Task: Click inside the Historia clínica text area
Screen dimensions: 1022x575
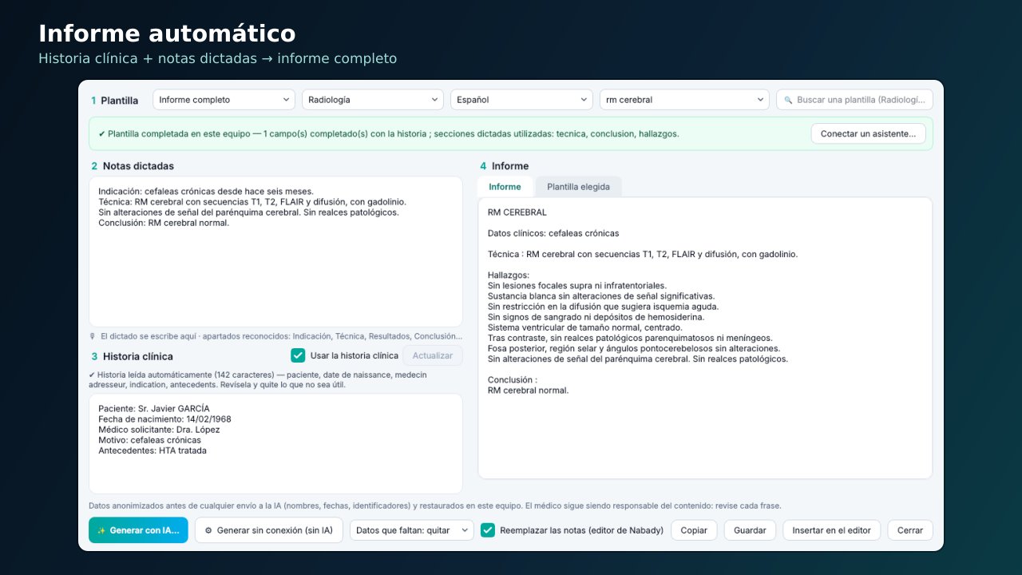Action: point(275,443)
